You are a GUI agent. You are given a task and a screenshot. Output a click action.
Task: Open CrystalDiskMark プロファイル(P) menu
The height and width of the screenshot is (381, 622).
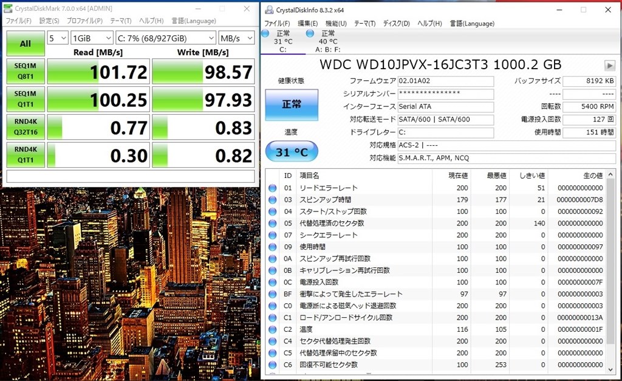click(x=84, y=21)
